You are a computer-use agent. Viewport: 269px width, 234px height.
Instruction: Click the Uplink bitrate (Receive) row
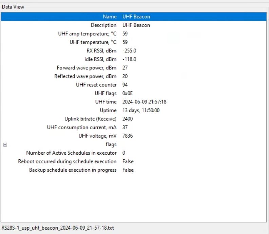coord(90,119)
